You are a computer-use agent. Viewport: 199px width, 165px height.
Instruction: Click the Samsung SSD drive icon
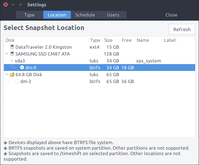[12, 54]
